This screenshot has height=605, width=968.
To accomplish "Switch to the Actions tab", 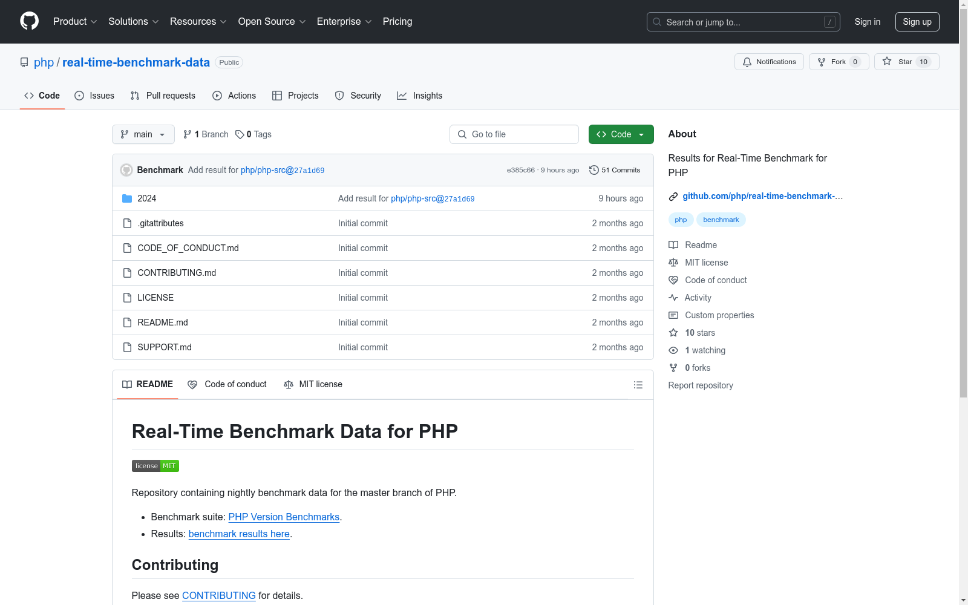I will click(234, 96).
